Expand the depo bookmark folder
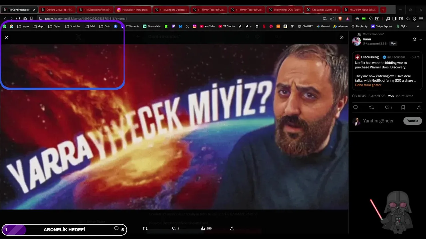The height and width of the screenshot is (239, 426). pyautogui.click(x=39, y=26)
